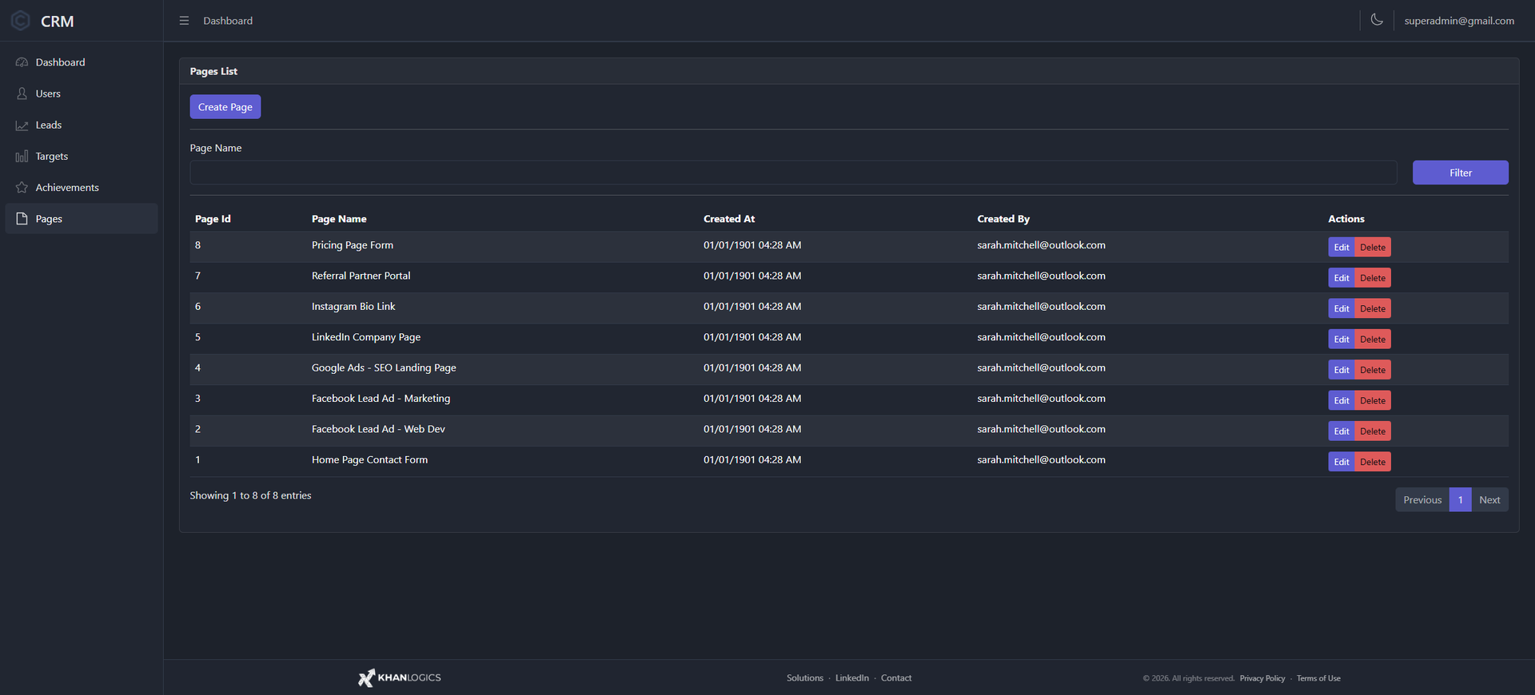Viewport: 1535px width, 695px height.
Task: Click the Achievements star icon in sidebar
Action: (22, 188)
